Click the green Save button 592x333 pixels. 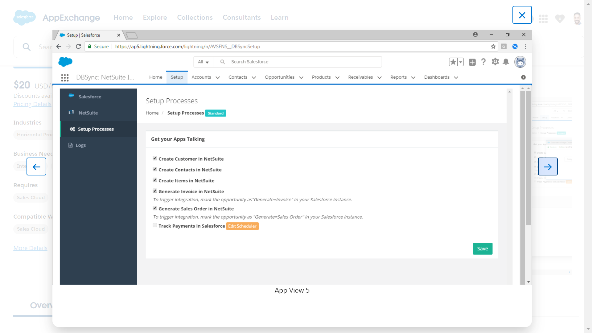pyautogui.click(x=483, y=249)
